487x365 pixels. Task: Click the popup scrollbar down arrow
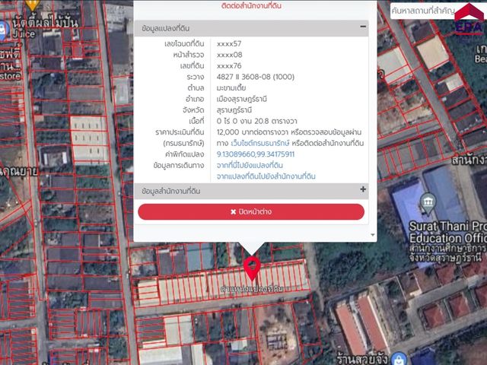(x=373, y=235)
